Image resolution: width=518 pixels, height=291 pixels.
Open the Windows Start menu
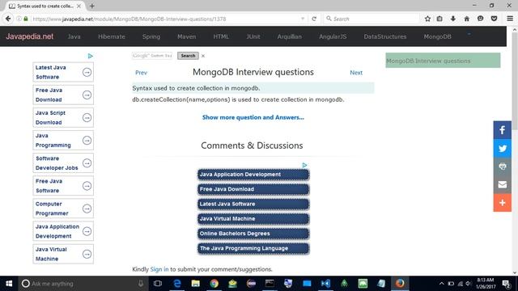[9, 284]
